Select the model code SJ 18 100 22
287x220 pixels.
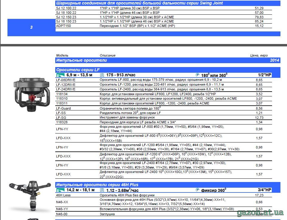click(66, 13)
